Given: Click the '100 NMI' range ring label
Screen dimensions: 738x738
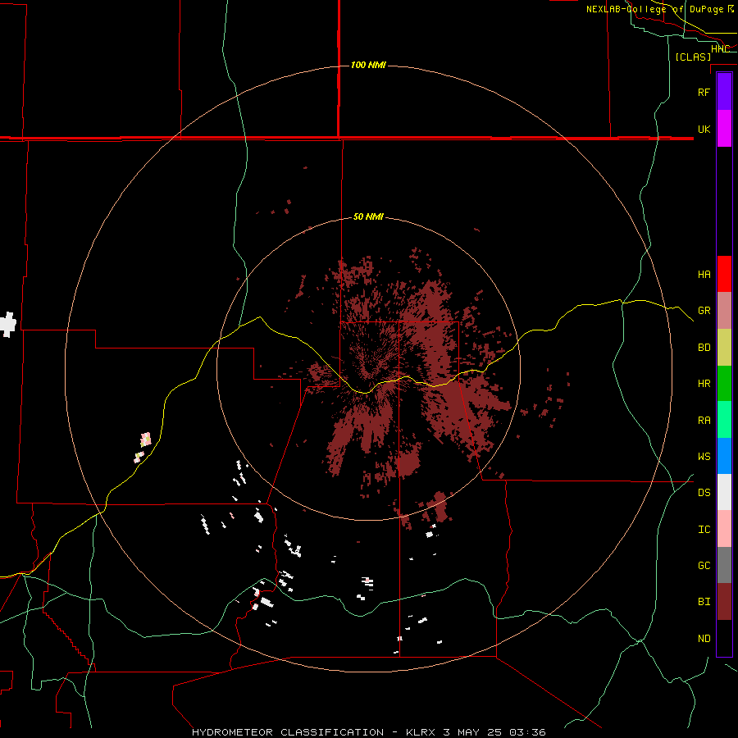Looking at the screenshot, I should 368,65.
